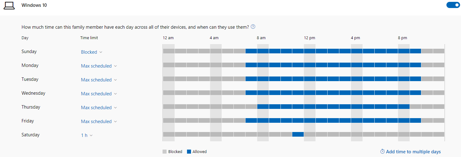Screen dimensions: 461x157
Task: Click Saturday's blue allowed time block
Action: (298, 134)
